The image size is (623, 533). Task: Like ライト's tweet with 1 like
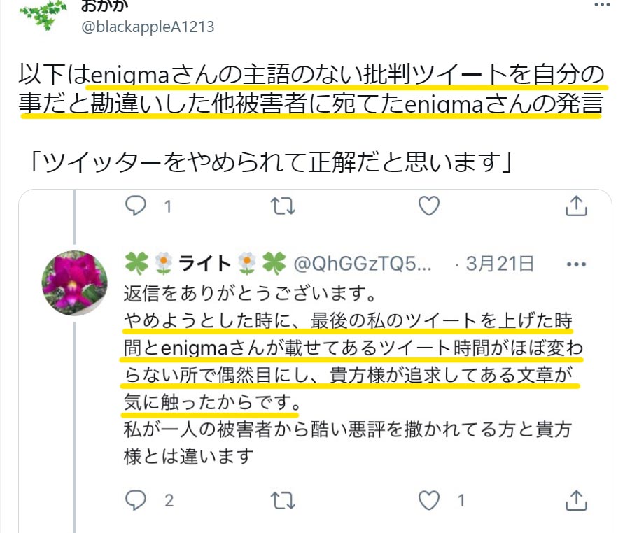429,500
